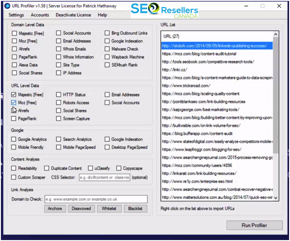Tick Bing Outbound Links checkbox
Image resolution: width=290 pixels, height=241 pixels.
pos(107,33)
